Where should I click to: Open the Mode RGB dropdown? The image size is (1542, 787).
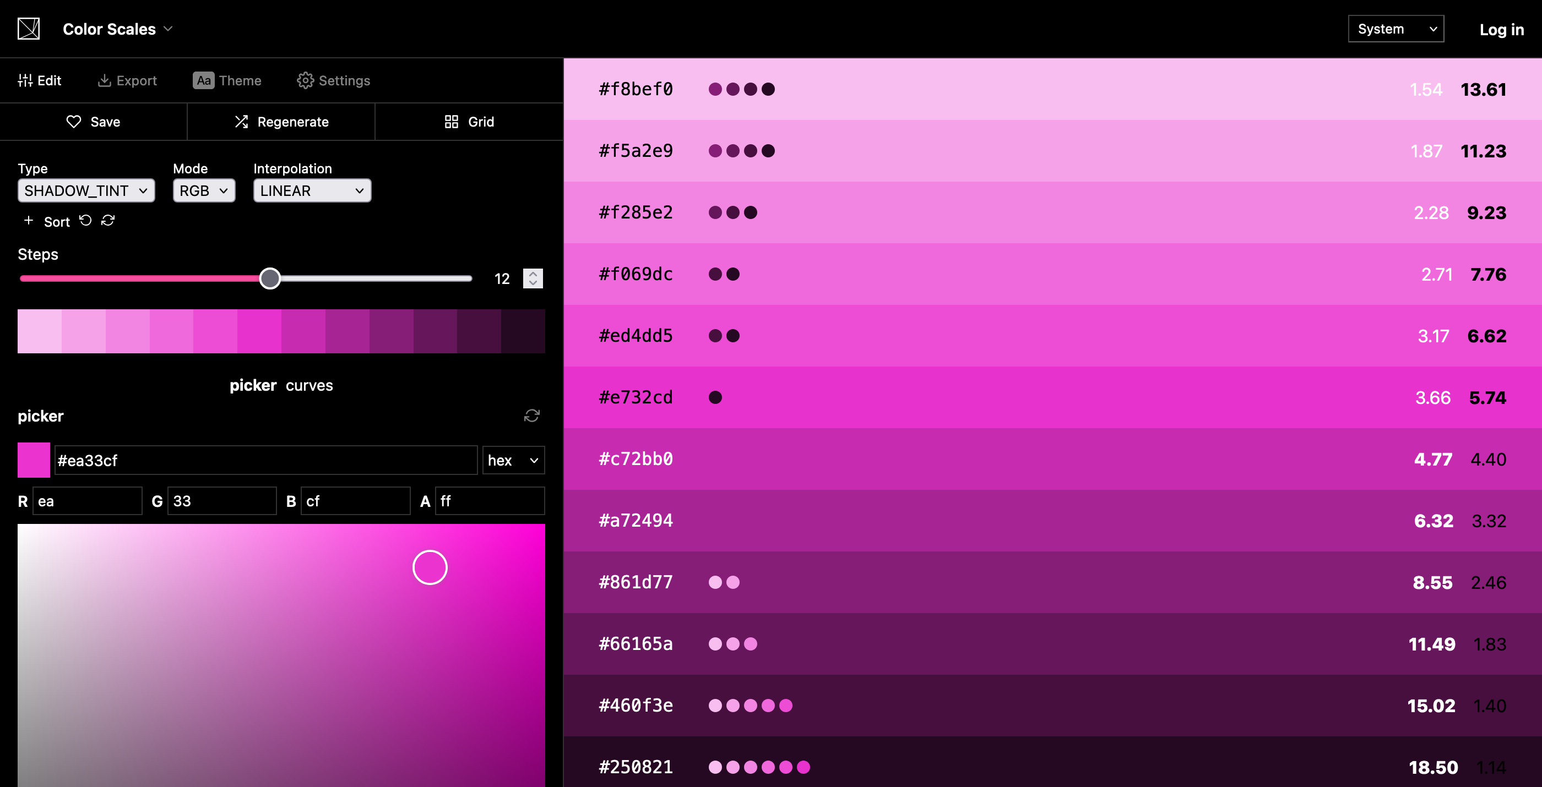click(x=204, y=191)
